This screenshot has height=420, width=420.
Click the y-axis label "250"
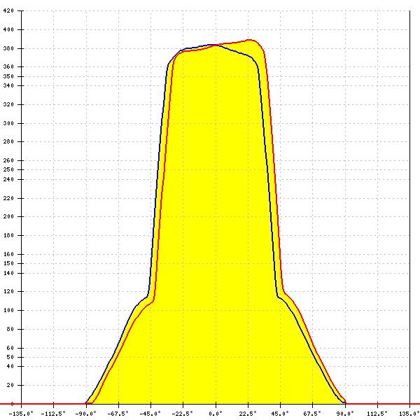8,169
